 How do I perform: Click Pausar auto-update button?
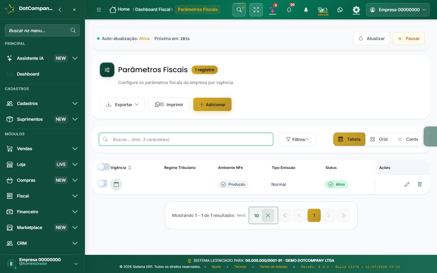408,39
